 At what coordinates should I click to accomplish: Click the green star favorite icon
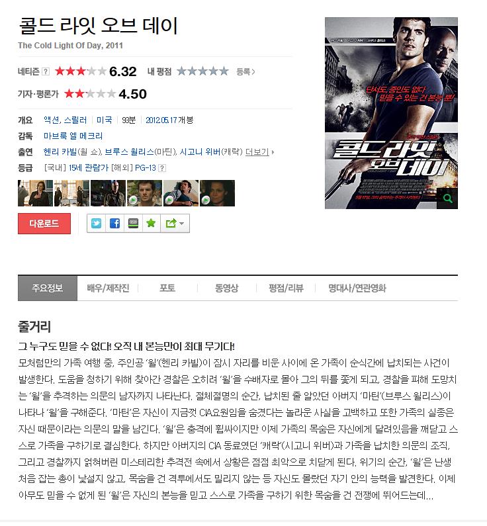pyautogui.click(x=151, y=224)
